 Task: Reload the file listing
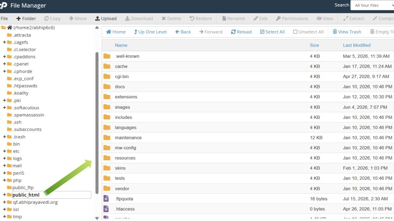tap(241, 32)
